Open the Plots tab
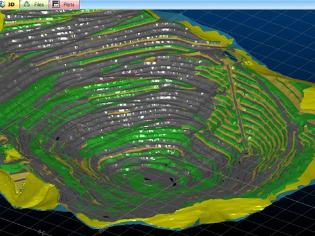315x236 pixels. (x=64, y=5)
